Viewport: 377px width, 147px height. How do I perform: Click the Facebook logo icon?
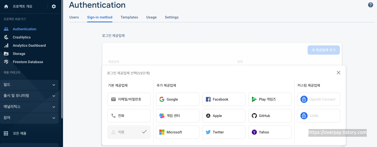point(208,99)
